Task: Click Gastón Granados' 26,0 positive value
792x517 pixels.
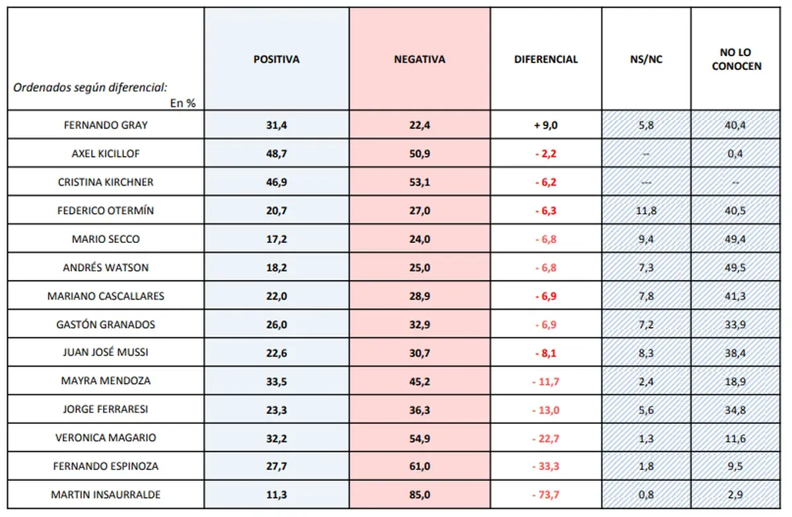Action: (x=277, y=324)
